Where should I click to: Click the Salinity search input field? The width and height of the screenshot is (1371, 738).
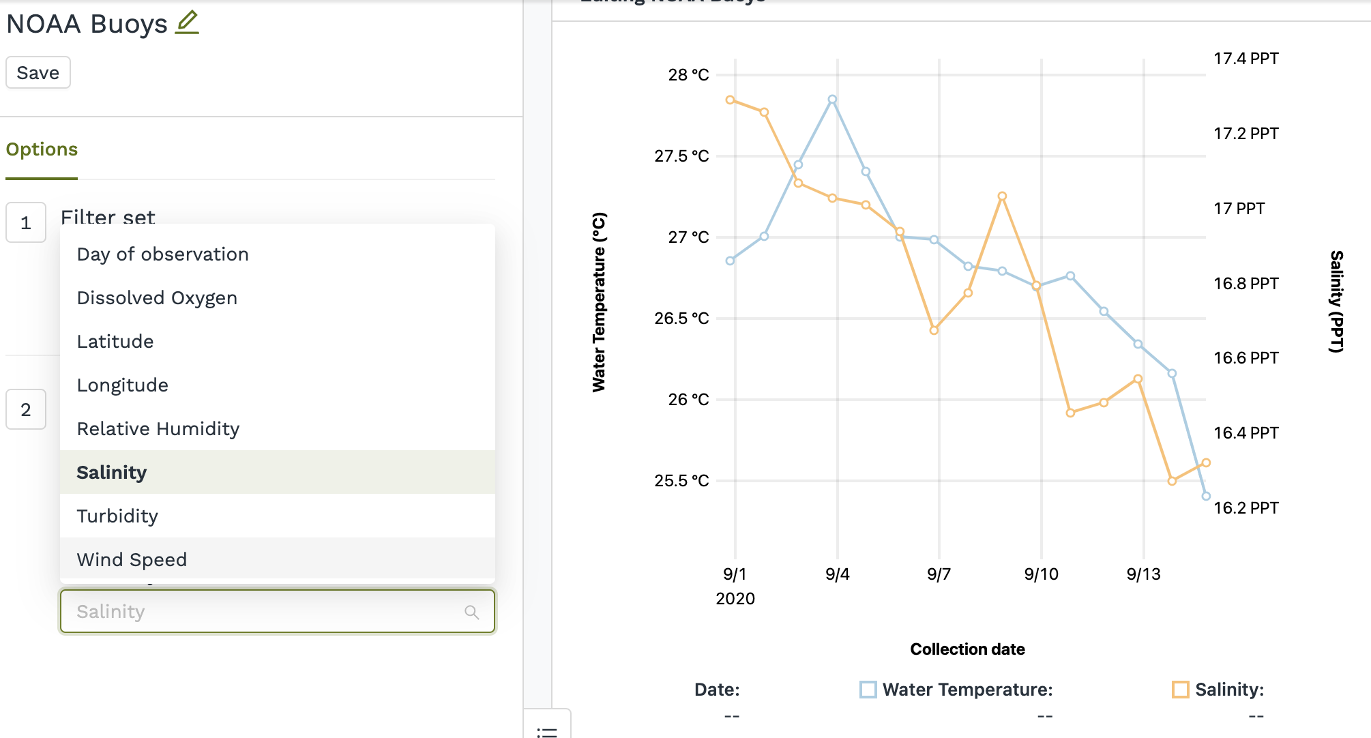[x=266, y=612]
